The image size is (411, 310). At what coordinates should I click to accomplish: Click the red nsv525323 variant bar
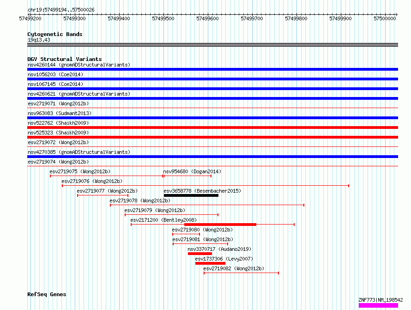pyautogui.click(x=212, y=137)
